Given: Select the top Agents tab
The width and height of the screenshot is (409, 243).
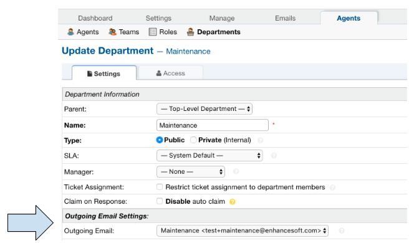Looking at the screenshot, I should (349, 18).
